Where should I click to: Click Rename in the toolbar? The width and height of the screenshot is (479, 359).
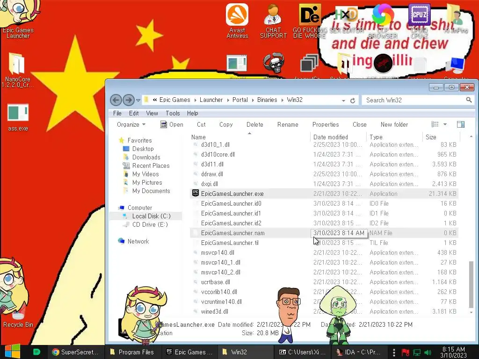point(288,124)
